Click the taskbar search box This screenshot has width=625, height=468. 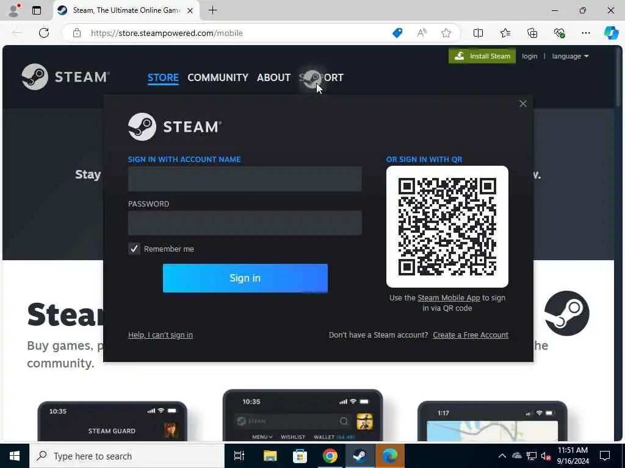[127, 456]
